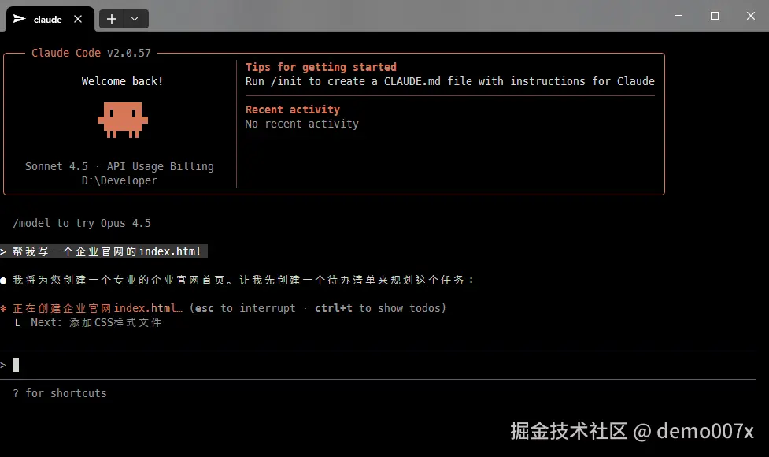
Task: Click the status line '正在创建企业官网index.html'
Action: click(x=98, y=308)
